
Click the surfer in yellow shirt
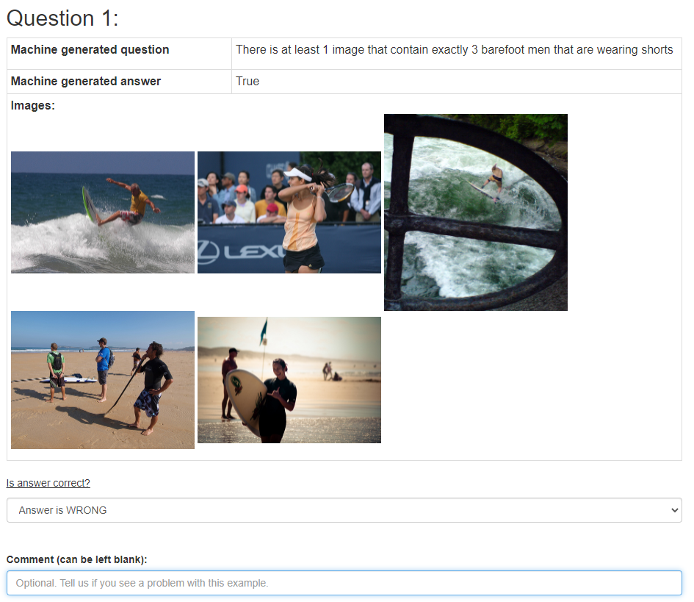132,201
